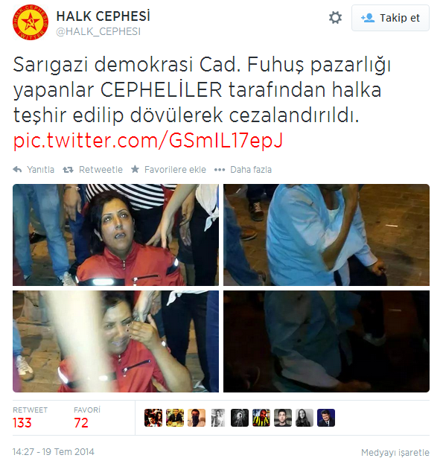The image size is (443, 458).
Task: Open the @HALK_CEPHESI username link
Action: coord(98,31)
